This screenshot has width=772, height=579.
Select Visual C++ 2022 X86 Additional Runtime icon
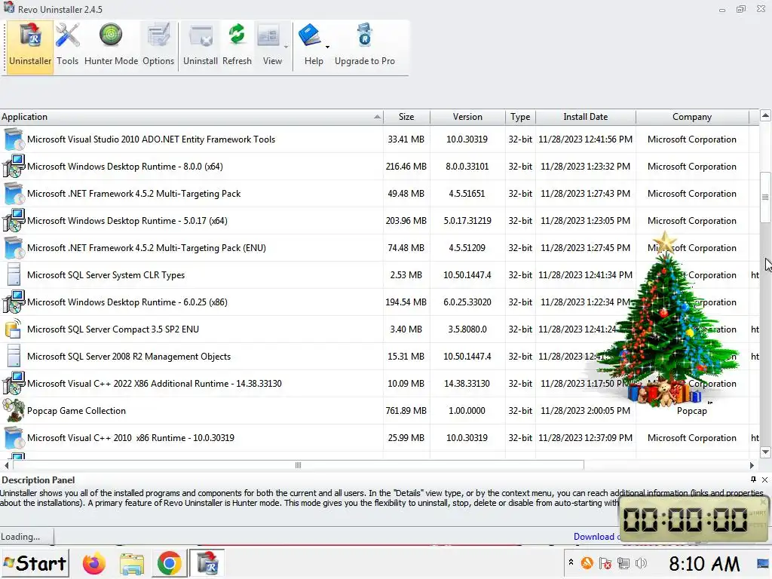pyautogui.click(x=14, y=383)
